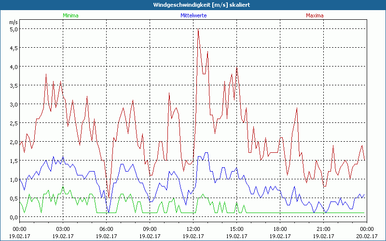Select the 15:00 time axis label
Screen dimensions: 386x241
coord(236,229)
